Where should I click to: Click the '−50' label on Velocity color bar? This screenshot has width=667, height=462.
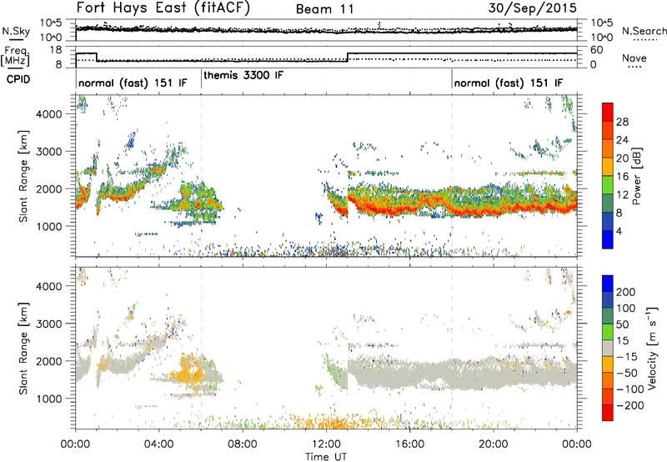(x=628, y=373)
